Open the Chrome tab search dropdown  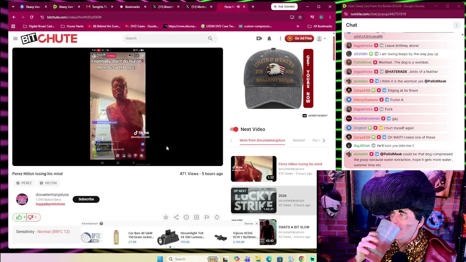click(13, 7)
